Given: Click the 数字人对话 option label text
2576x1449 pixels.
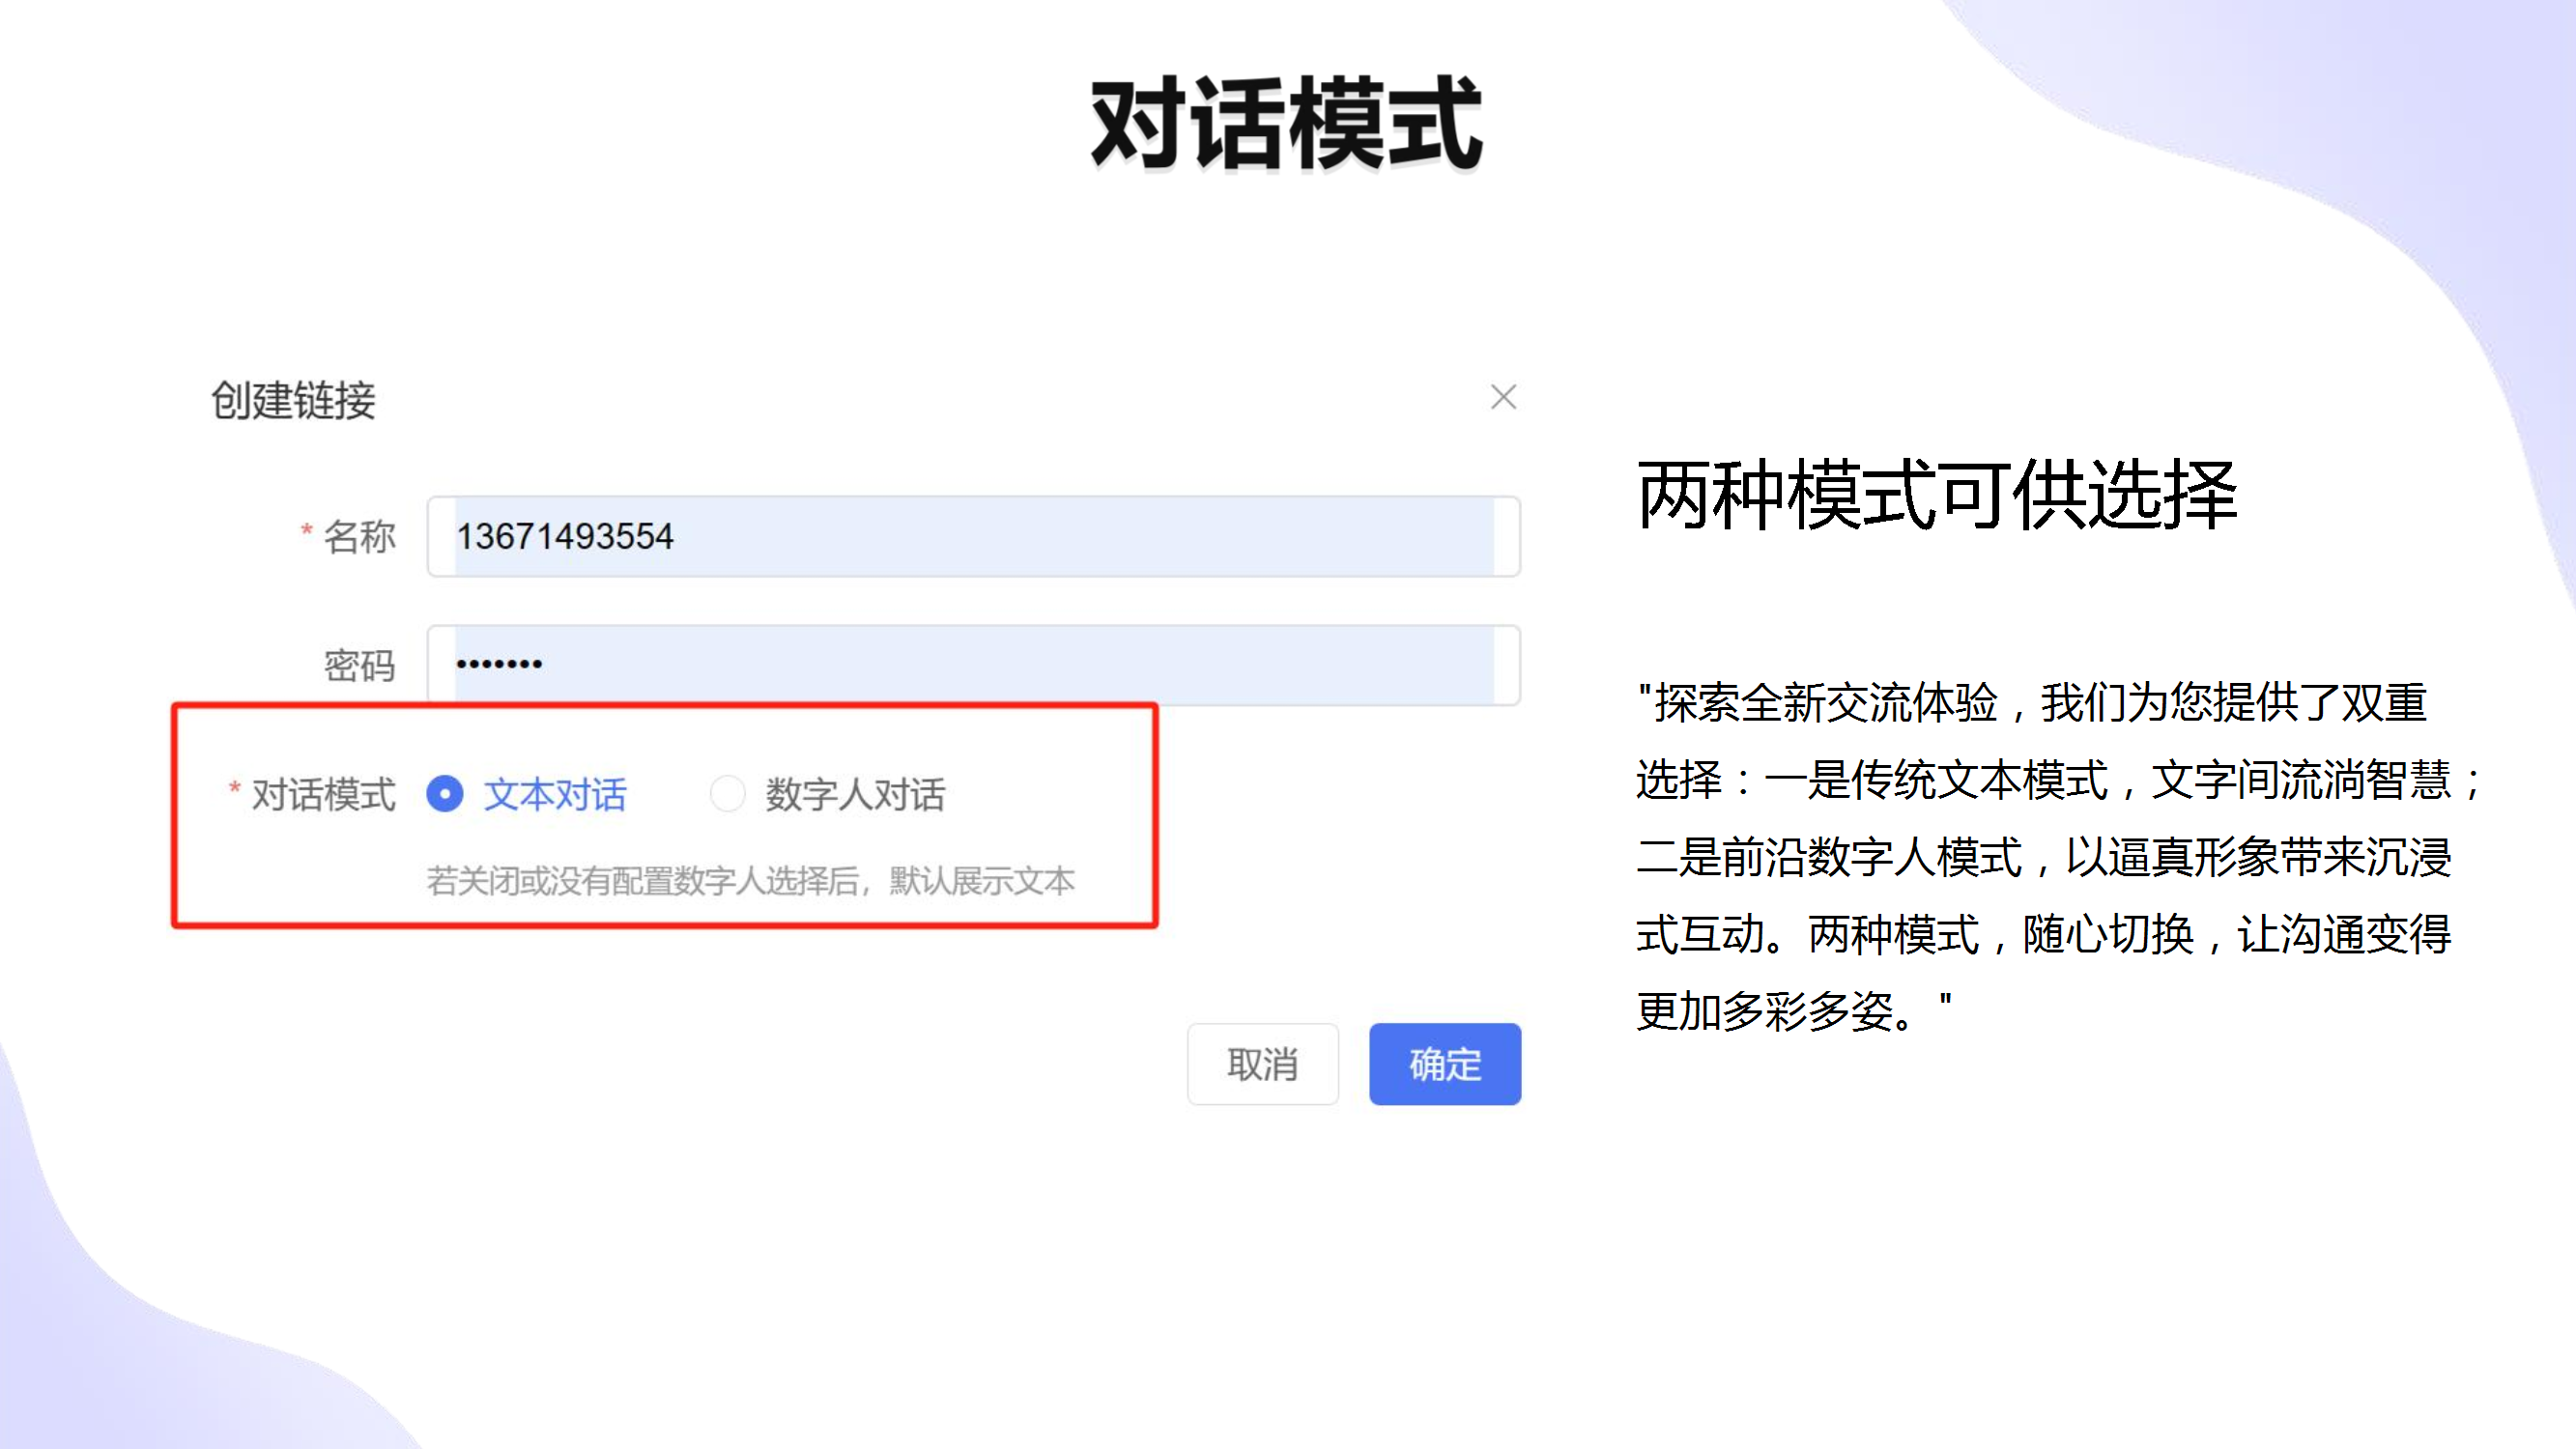Looking at the screenshot, I should (855, 794).
